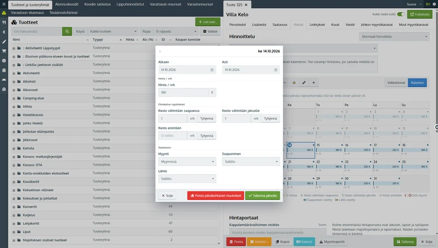Image resolution: width=438 pixels, height=248 pixels.
Task: Open the Alennuskoodit menu item
Action: tap(67, 4)
